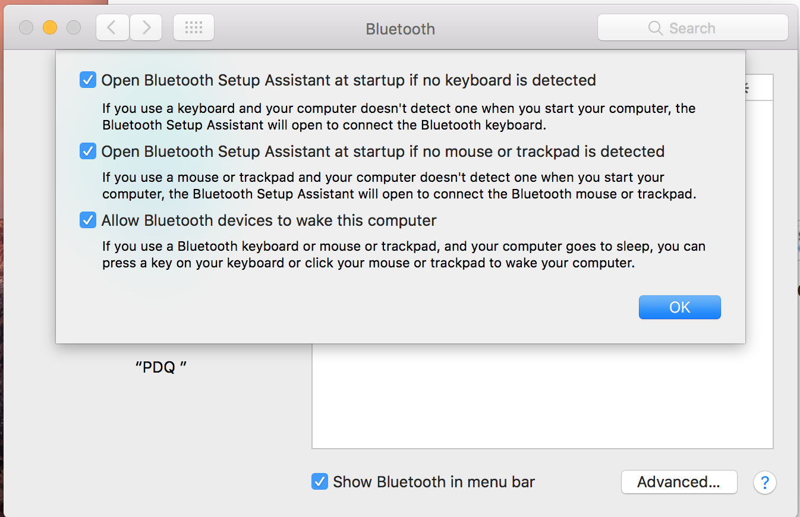Open Bluetooth help via question mark
The height and width of the screenshot is (517, 800).
[x=764, y=482]
